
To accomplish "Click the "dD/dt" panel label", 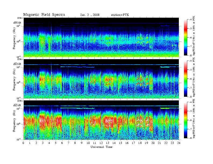I will tap(17, 64).
